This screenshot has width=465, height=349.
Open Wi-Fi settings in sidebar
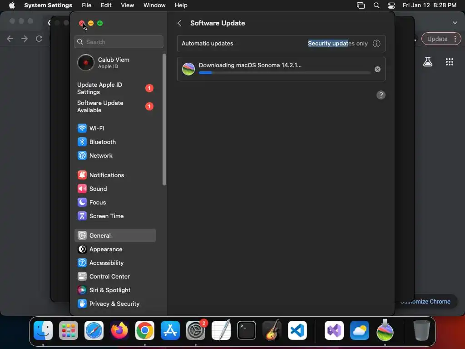point(115,128)
